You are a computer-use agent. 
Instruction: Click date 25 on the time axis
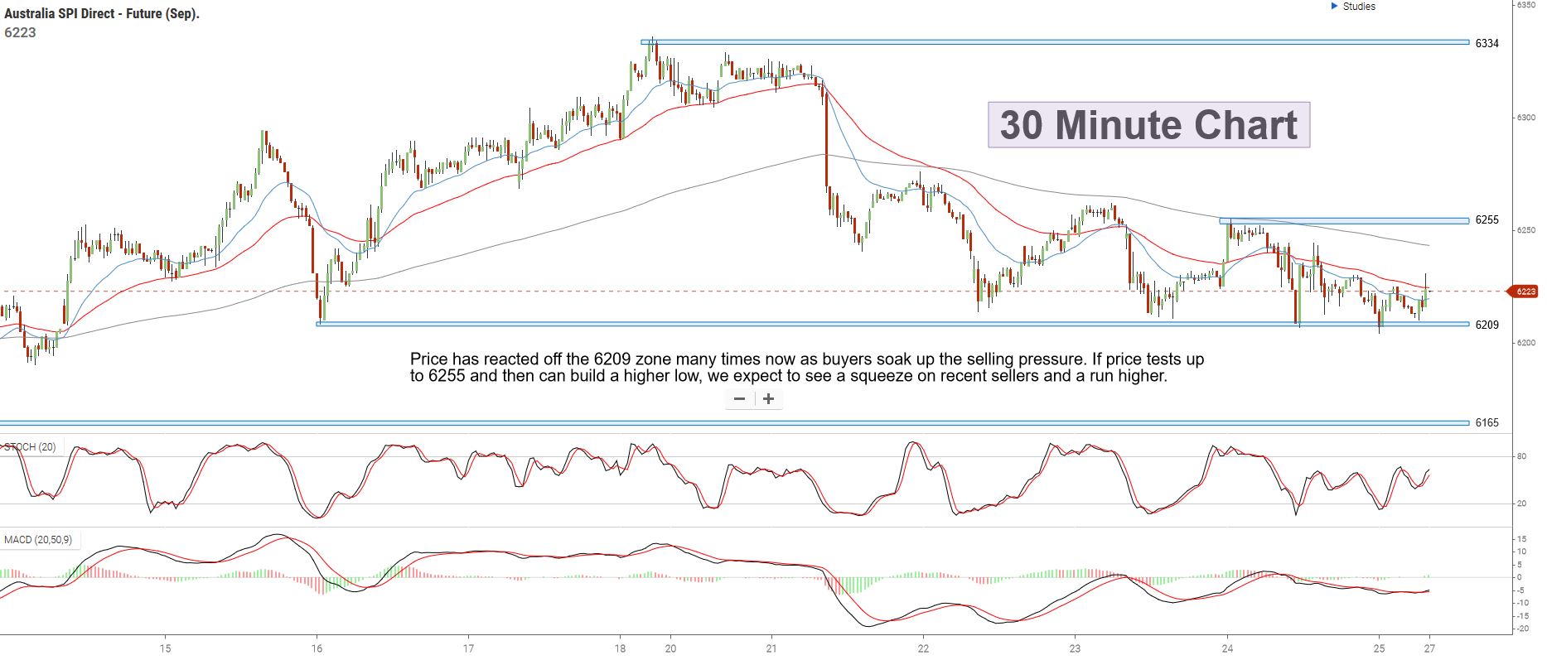click(x=1379, y=648)
